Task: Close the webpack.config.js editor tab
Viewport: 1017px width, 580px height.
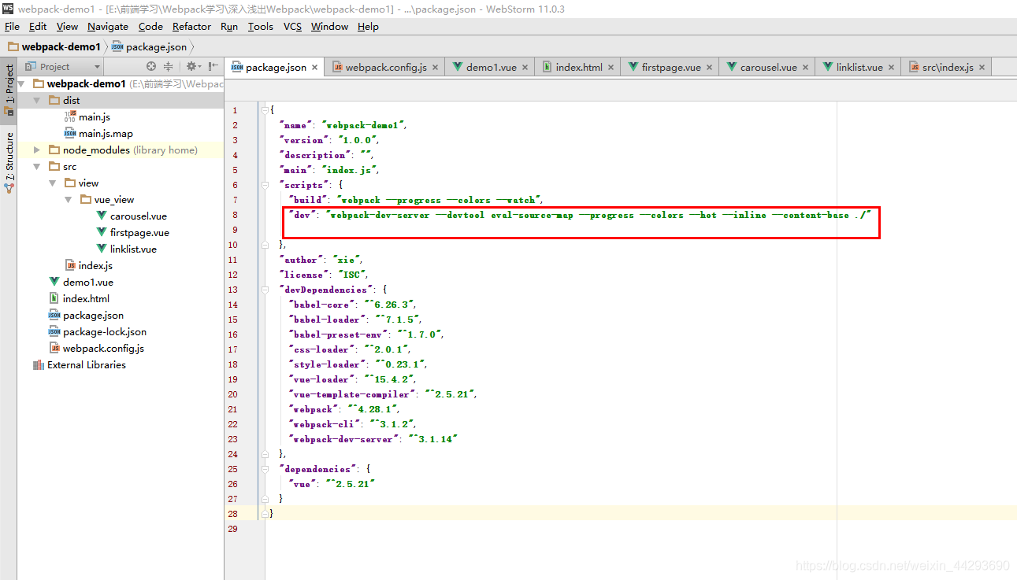Action: point(435,68)
